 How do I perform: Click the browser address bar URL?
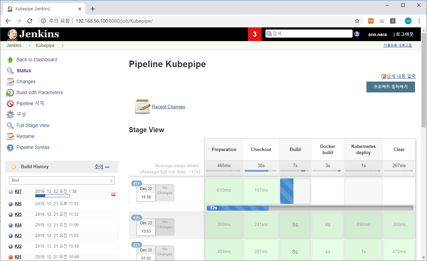114,21
